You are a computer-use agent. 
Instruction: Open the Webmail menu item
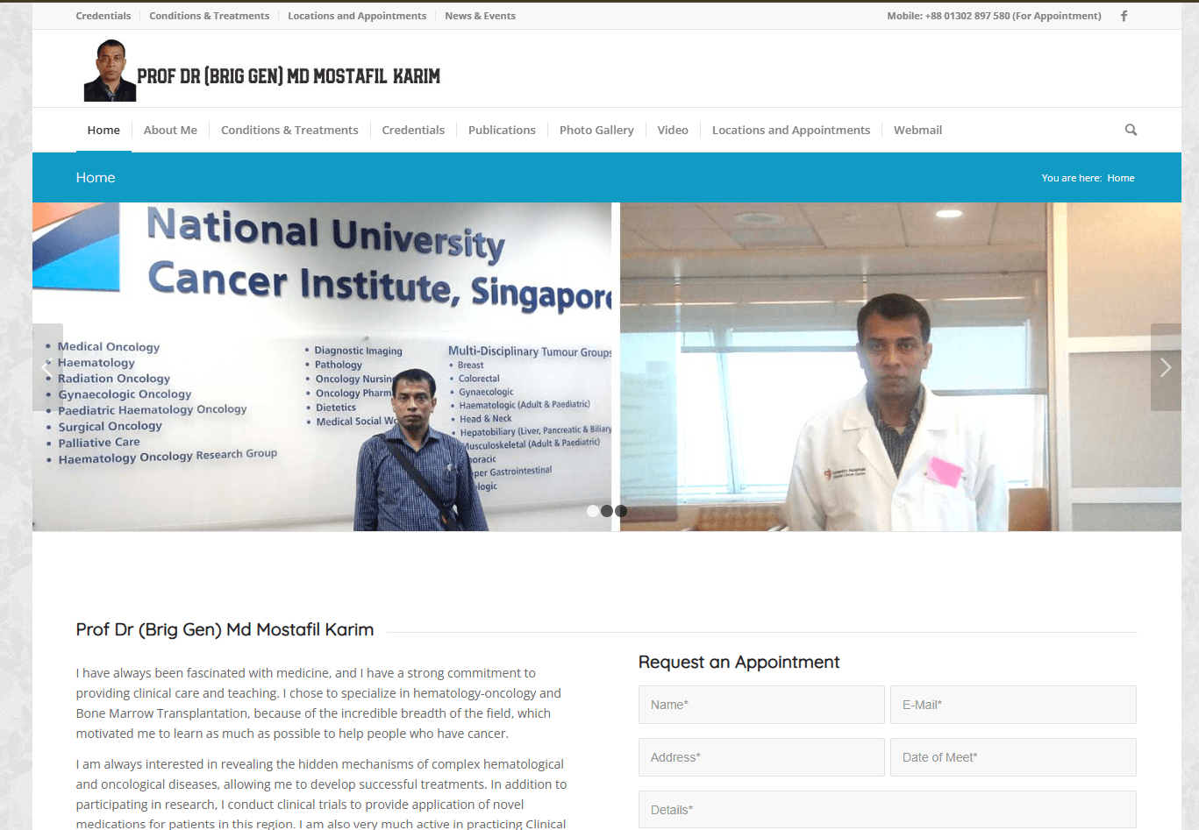(917, 130)
